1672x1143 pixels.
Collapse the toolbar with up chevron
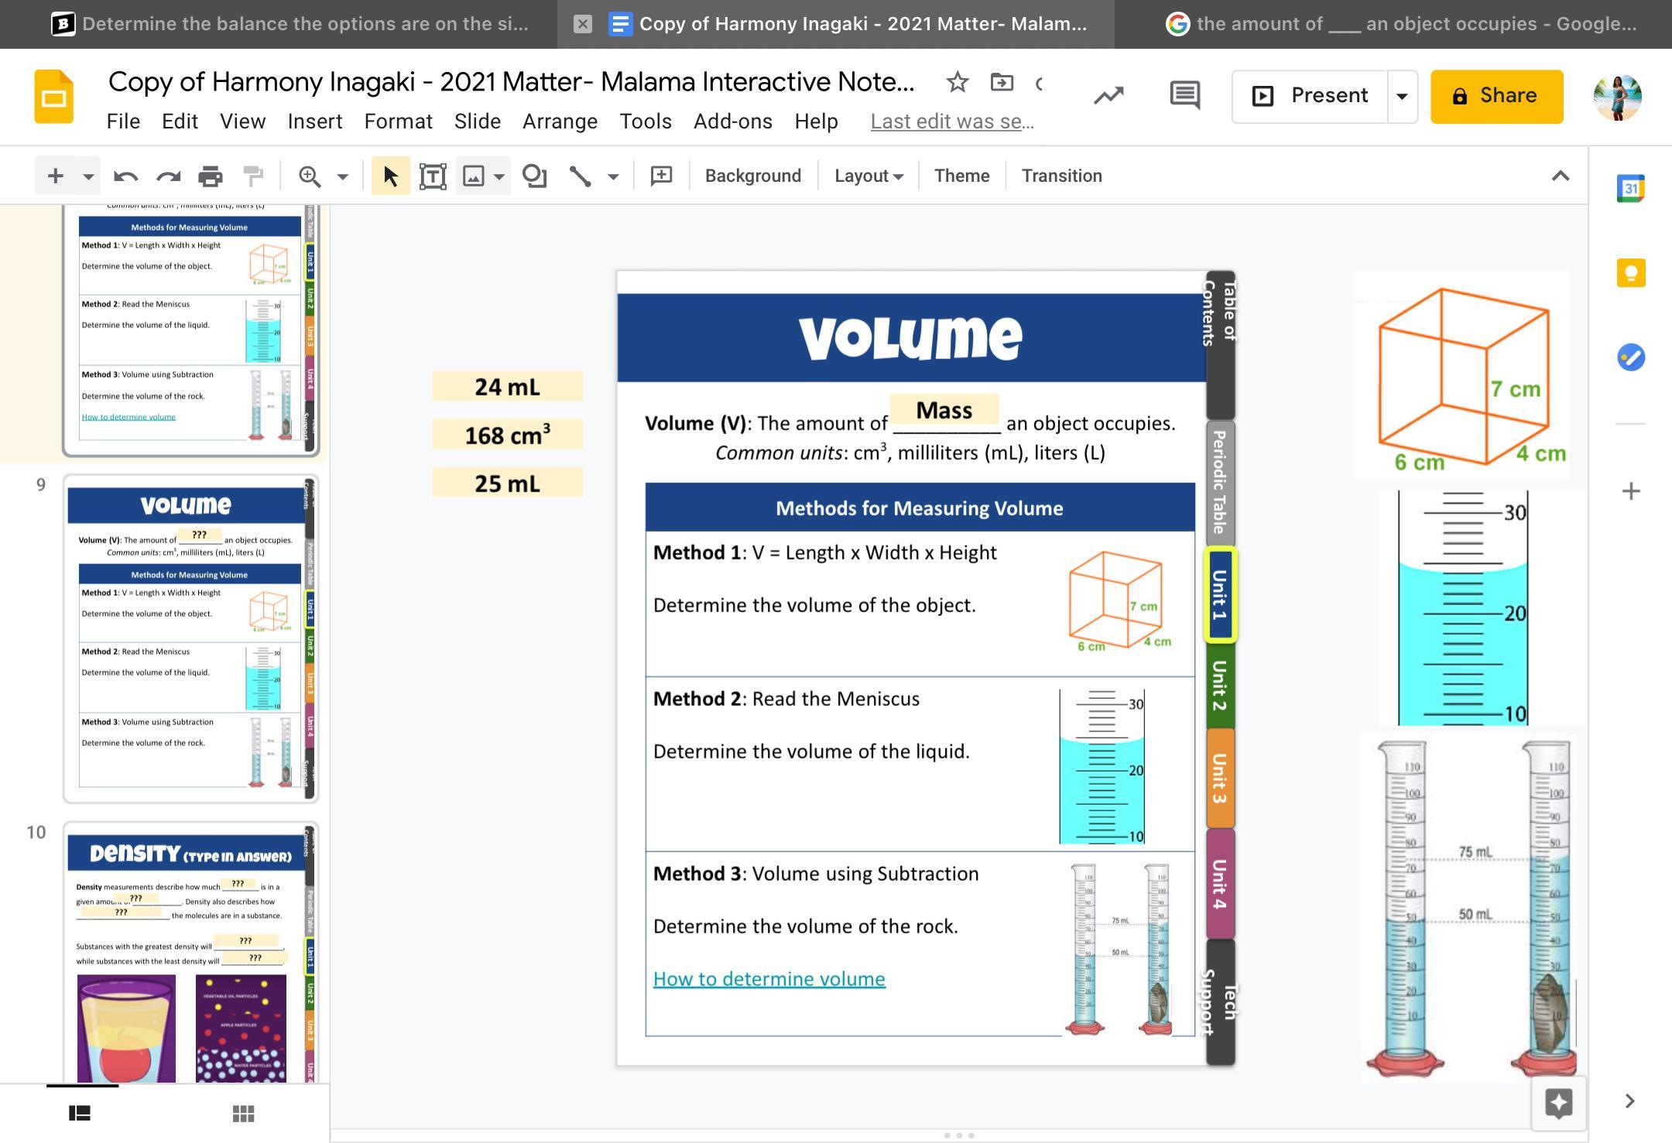coord(1560,176)
